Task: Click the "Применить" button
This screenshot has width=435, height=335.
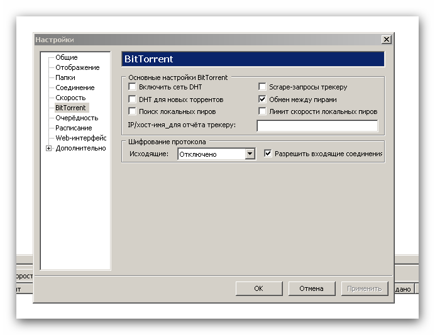Action: 364,288
